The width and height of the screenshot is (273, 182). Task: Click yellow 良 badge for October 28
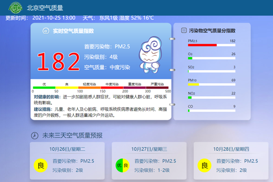coord(204,165)
